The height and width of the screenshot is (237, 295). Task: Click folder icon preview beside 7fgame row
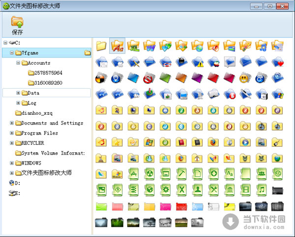click(88, 53)
